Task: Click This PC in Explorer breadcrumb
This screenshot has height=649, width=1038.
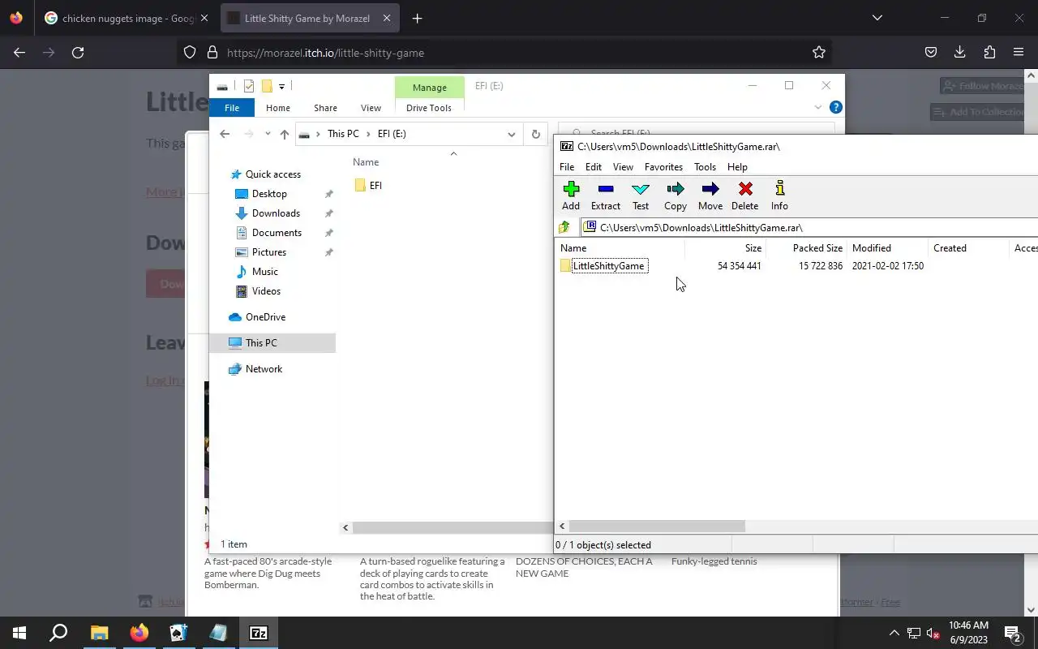Action: [343, 134]
